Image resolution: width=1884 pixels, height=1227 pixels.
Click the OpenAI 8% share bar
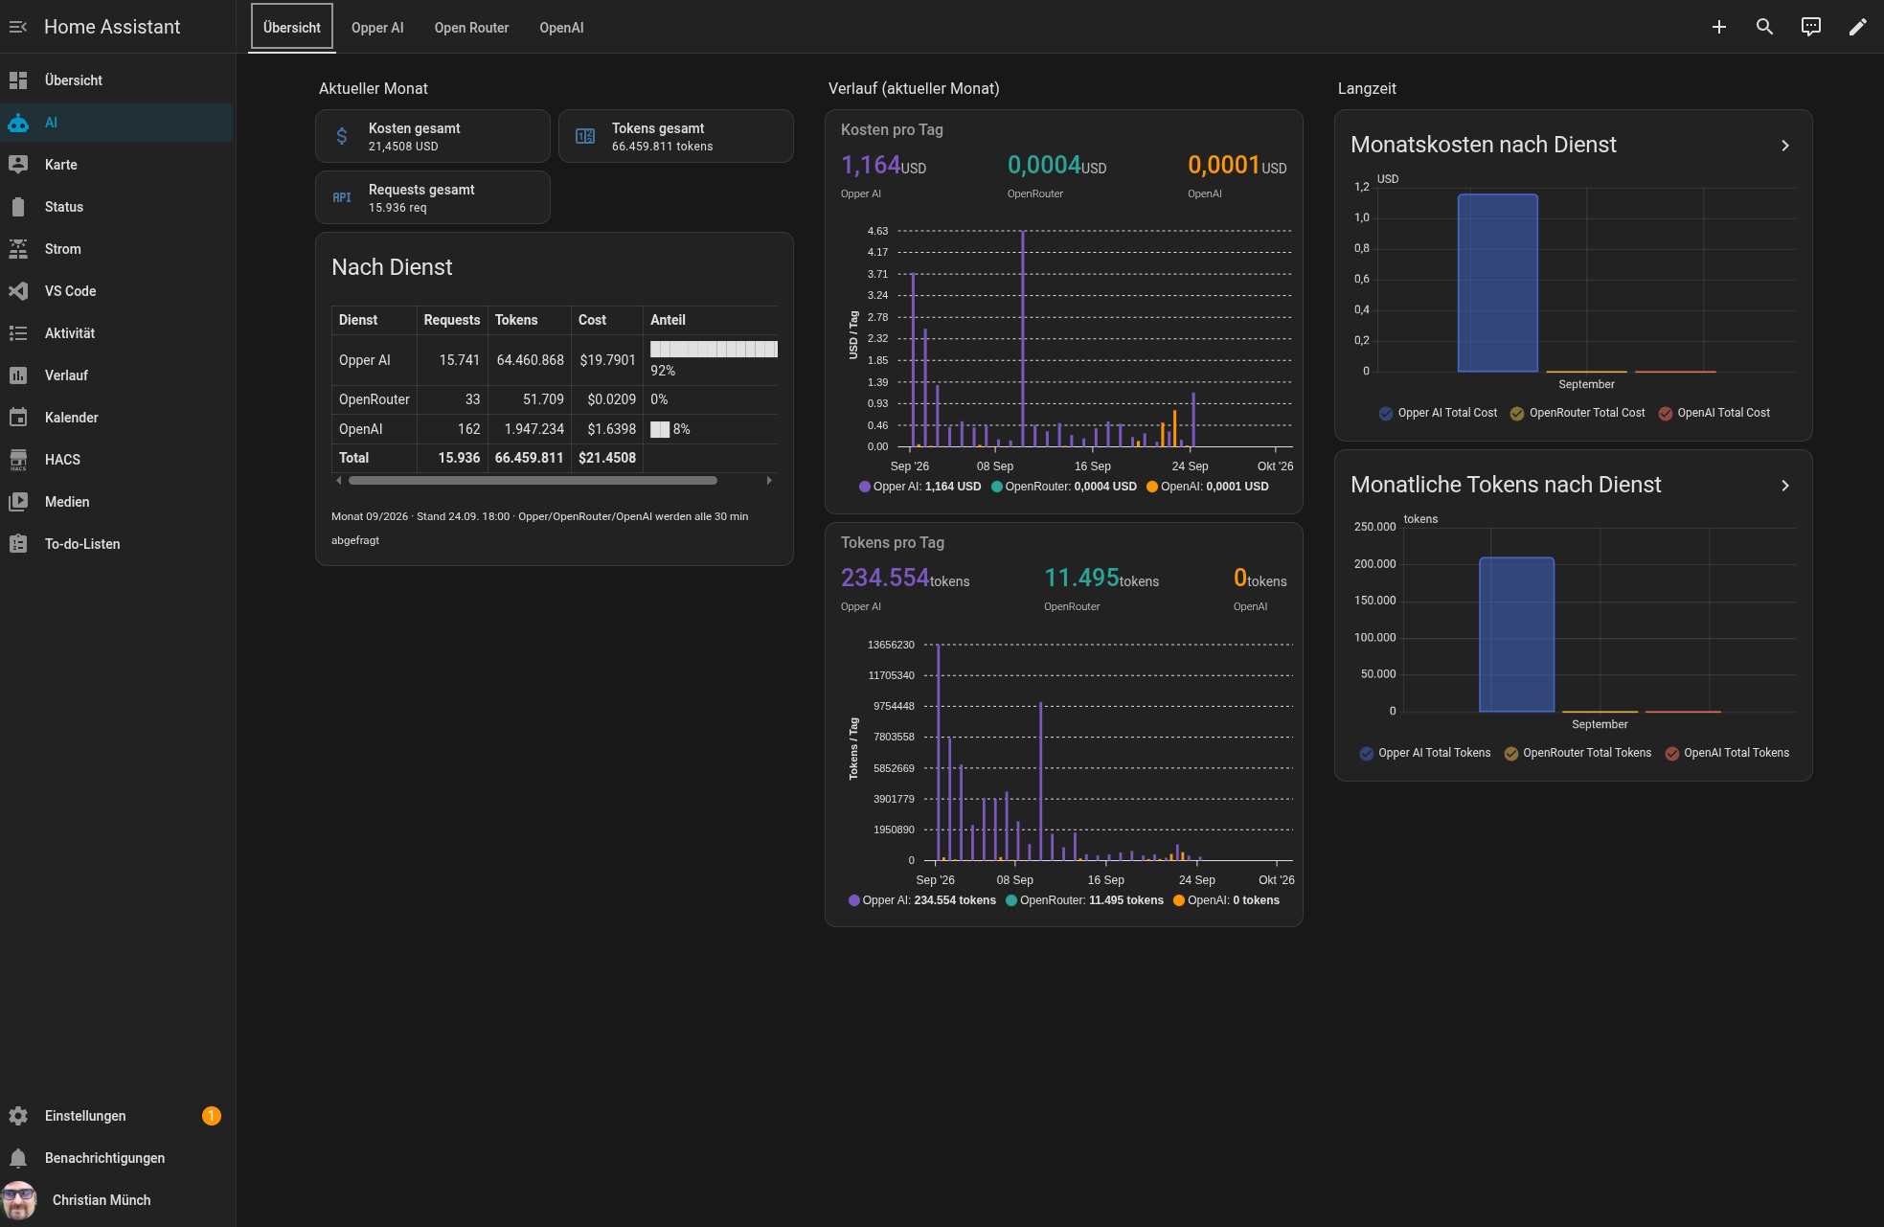pyautogui.click(x=660, y=429)
